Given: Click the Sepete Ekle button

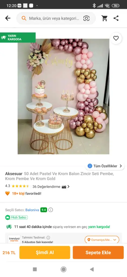Looking at the screenshot, I should pyautogui.click(x=98, y=252).
